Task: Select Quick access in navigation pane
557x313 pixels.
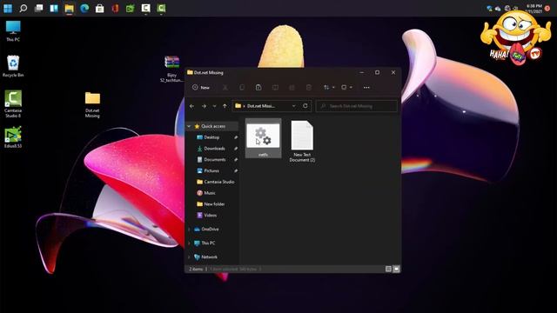Action: tap(212, 126)
